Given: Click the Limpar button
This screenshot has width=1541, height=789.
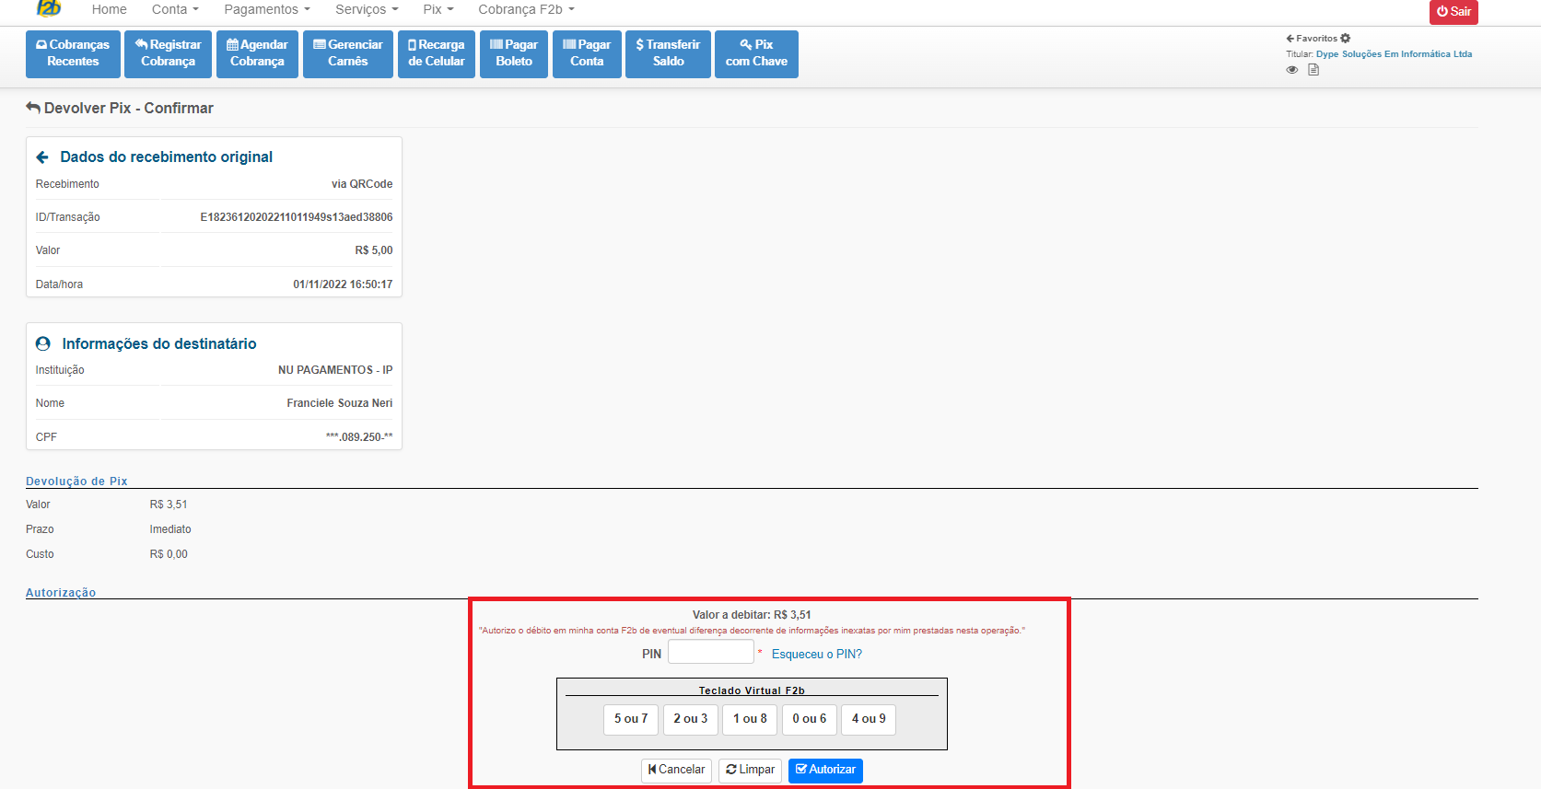Looking at the screenshot, I should coord(750,771).
